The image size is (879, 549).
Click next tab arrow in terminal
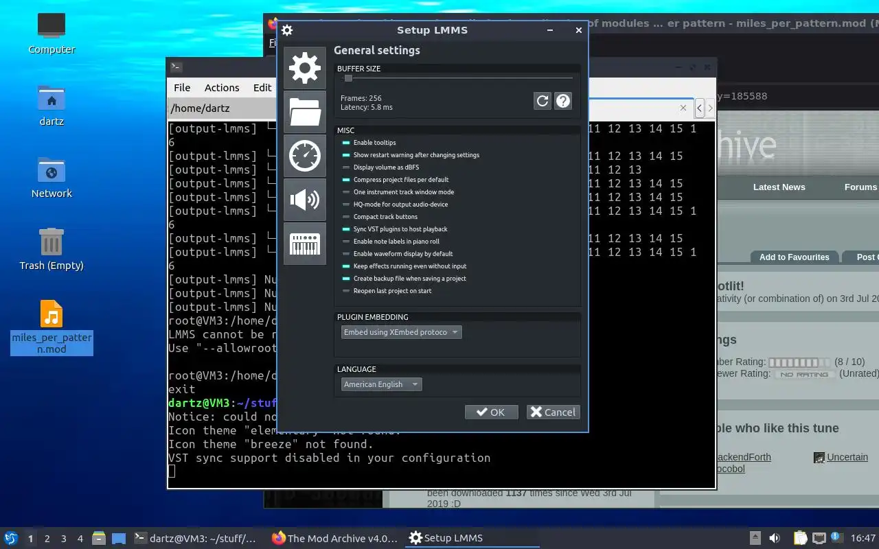click(x=710, y=108)
